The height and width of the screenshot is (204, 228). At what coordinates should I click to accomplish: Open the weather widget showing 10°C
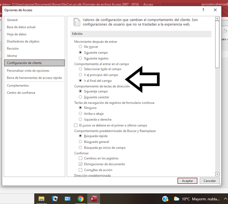click(196, 199)
